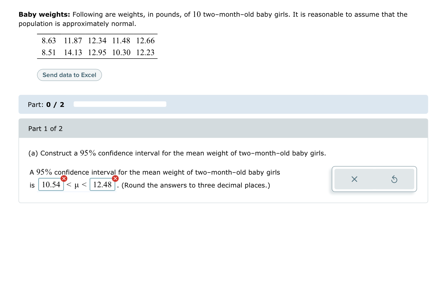Select the lower bound field showing 10.54
Image resolution: width=438 pixels, height=293 pixels.
tap(51, 185)
